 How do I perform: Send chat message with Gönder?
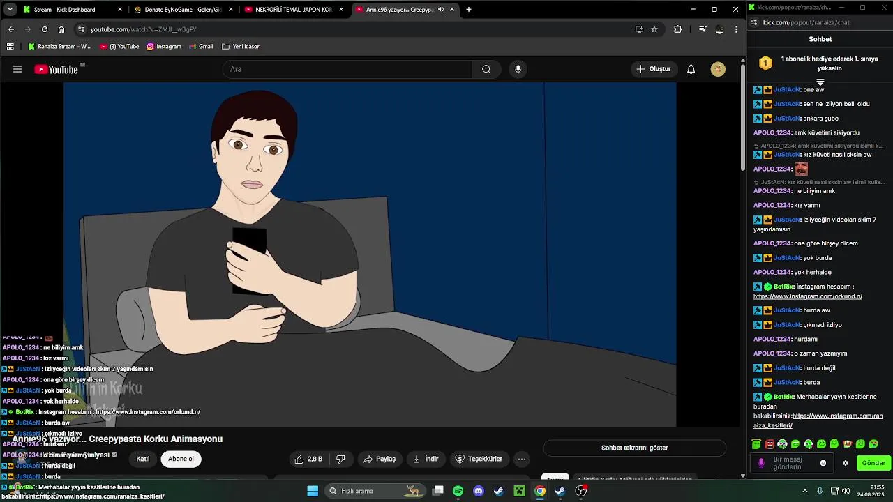873,463
